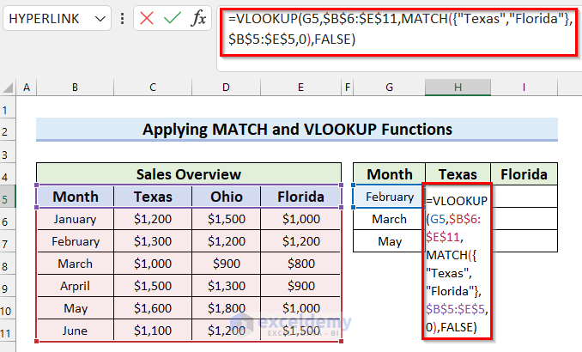Click inside the formula bar text
This screenshot has width=582, height=352.
click(400, 29)
